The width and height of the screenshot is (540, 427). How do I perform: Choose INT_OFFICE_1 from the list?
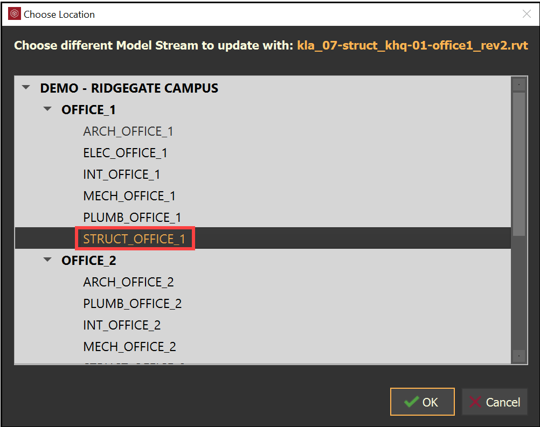(121, 174)
